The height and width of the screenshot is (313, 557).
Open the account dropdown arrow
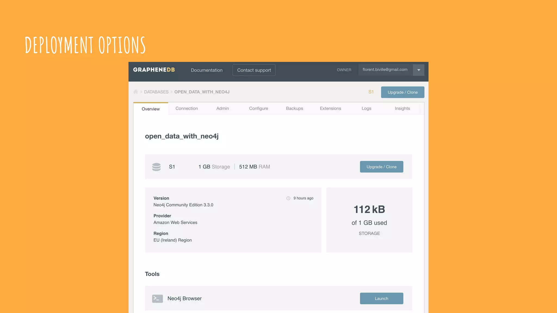click(x=419, y=70)
